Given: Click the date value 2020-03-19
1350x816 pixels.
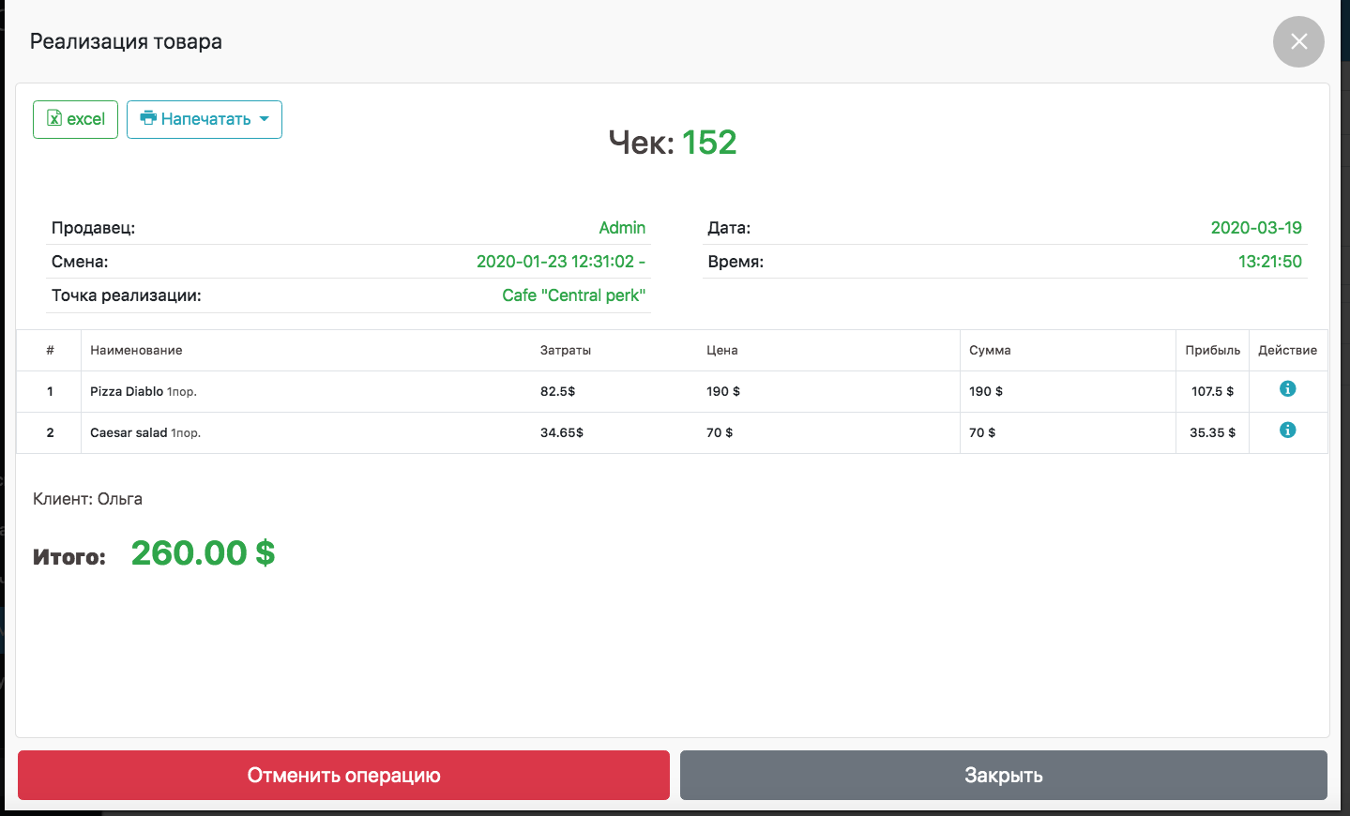Looking at the screenshot, I should coord(1255,228).
